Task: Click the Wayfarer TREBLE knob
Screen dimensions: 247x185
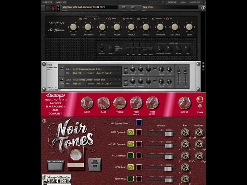Action: tap(131, 27)
